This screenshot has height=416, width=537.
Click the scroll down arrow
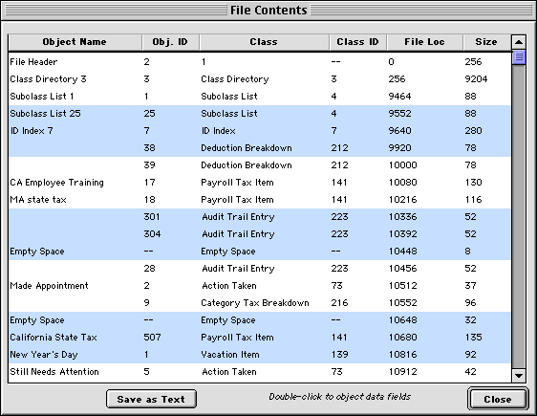519,376
